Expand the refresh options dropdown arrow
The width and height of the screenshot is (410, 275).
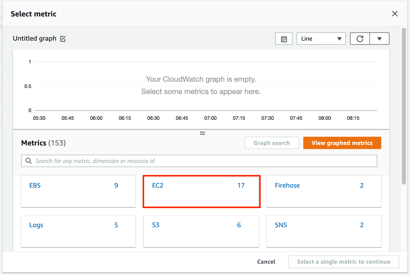coord(379,39)
